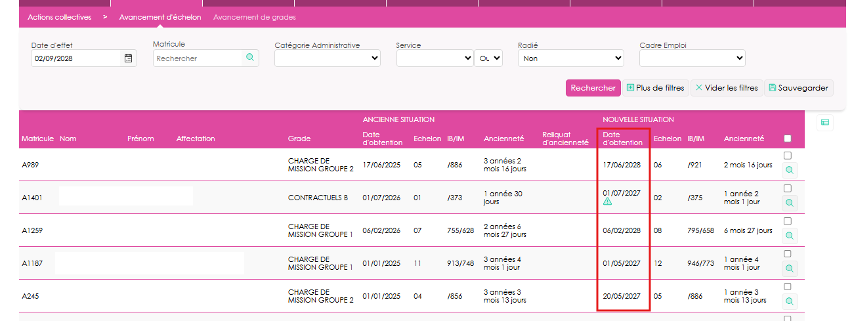Image resolution: width=852 pixels, height=321 pixels.
Task: Sort by Grade column header
Action: [x=299, y=139]
